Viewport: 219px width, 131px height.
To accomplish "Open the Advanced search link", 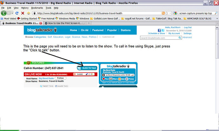I will (x=187, y=37).
